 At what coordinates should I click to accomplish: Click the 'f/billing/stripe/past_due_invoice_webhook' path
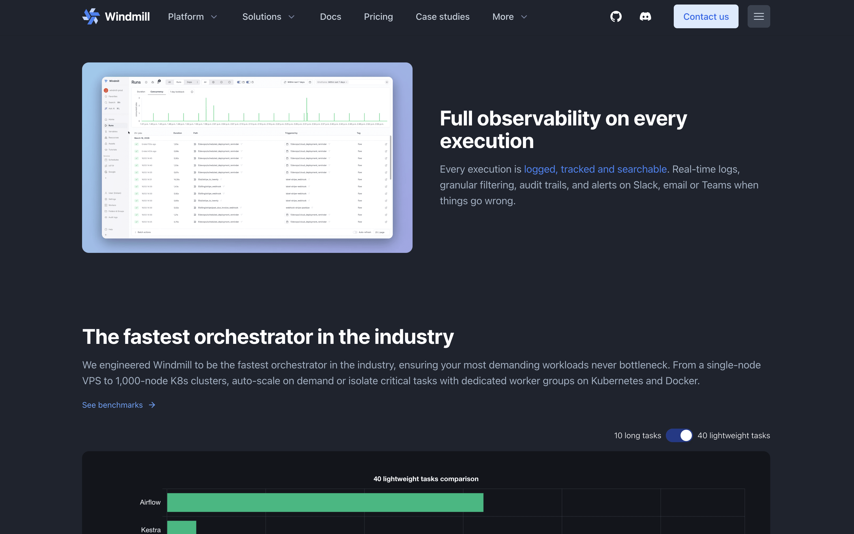(x=218, y=208)
